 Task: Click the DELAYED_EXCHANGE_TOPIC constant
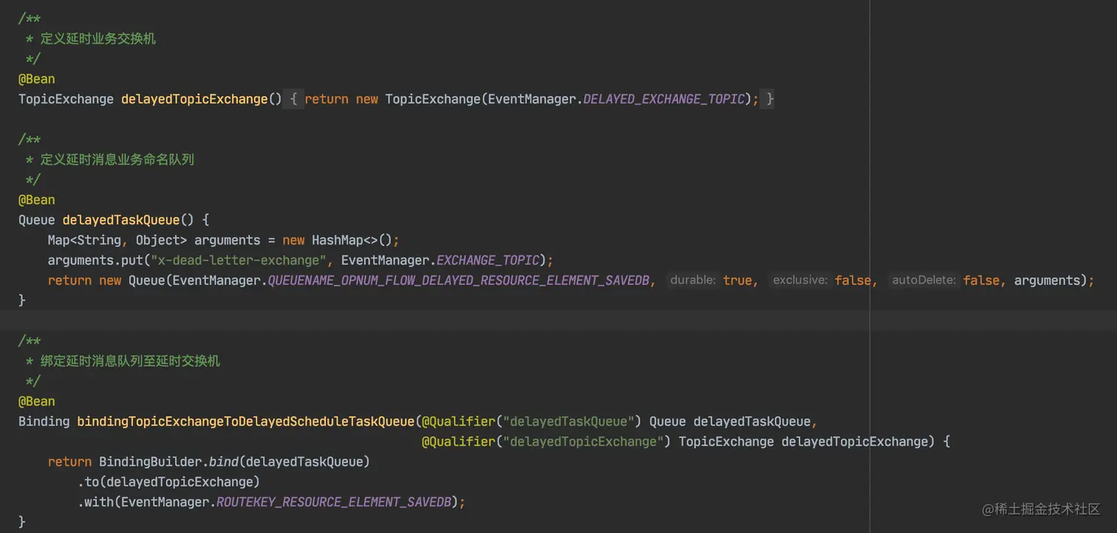point(663,99)
